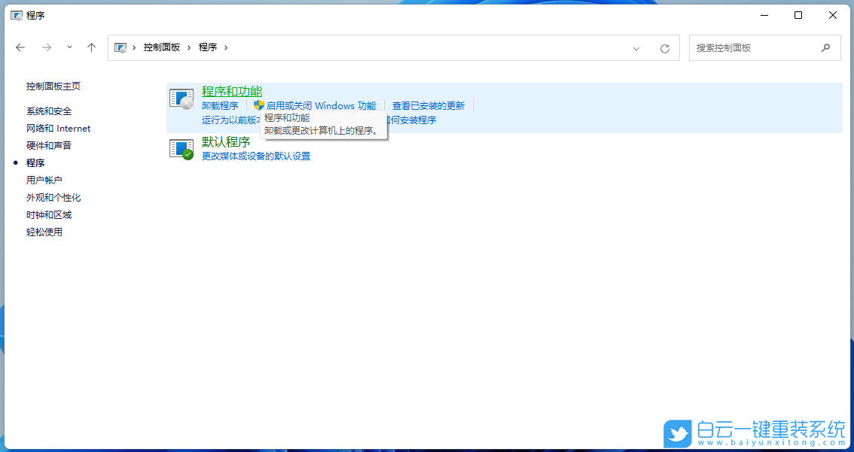Click the 默认程序 green-check icon
The image size is (854, 452).
coord(181,149)
